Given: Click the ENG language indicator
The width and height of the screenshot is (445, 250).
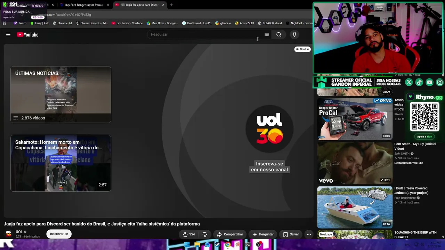Looking at the screenshot, I should coord(408,245).
